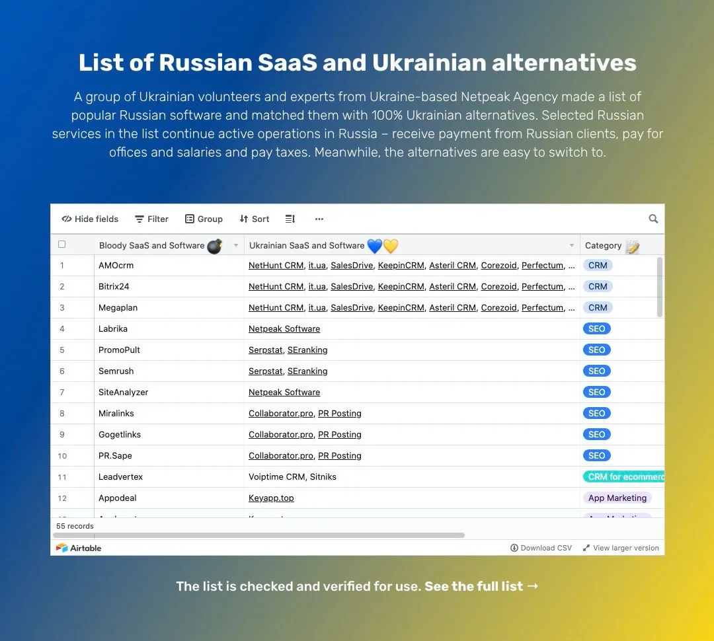Viewport: 714px width, 641px height.
Task: Click the row height icon
Action: pos(290,219)
